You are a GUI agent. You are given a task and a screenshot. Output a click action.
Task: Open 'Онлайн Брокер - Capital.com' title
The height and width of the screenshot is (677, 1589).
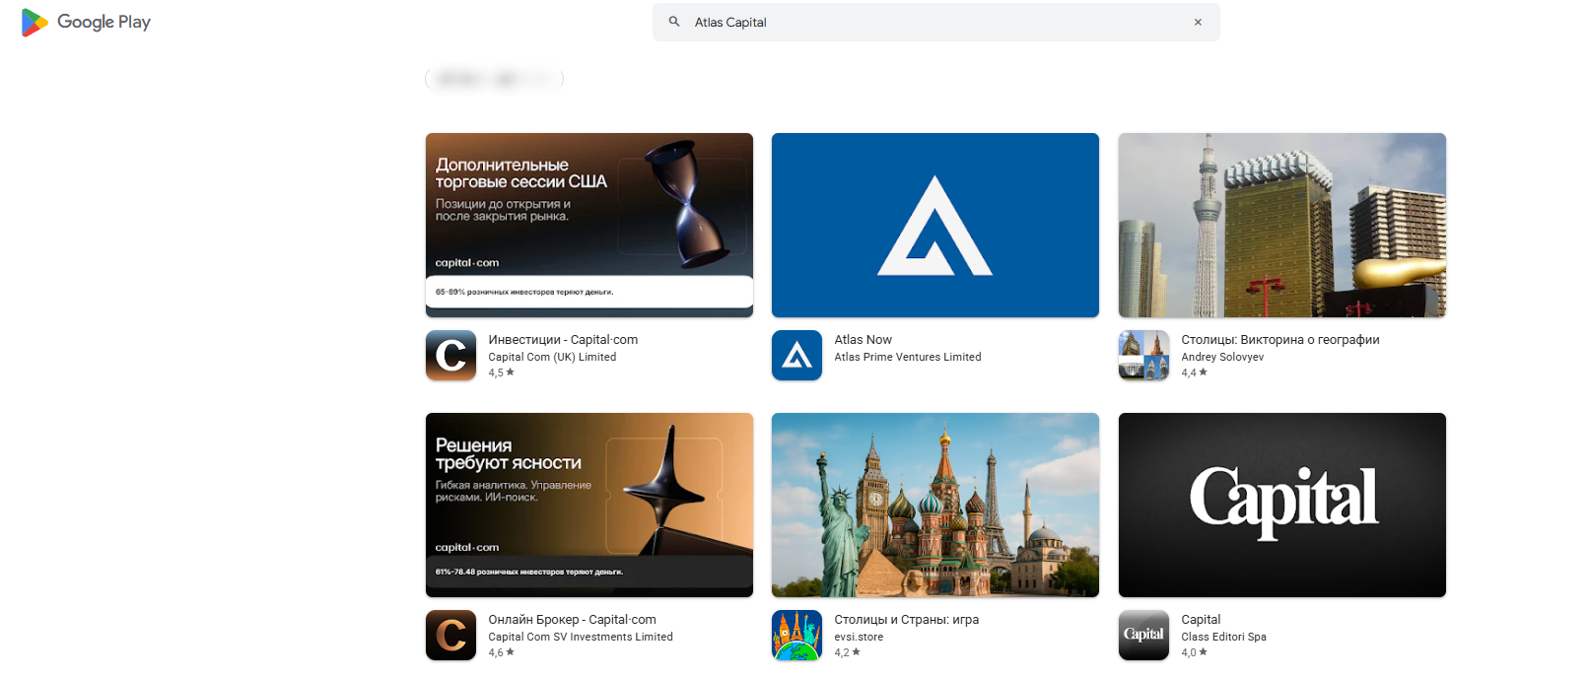[x=572, y=620]
